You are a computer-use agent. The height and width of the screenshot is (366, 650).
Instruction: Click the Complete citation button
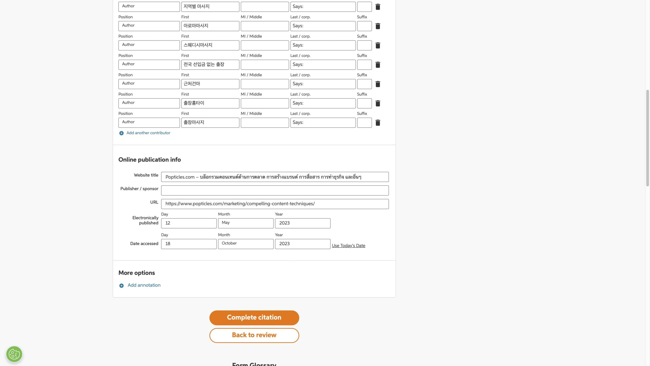point(254,318)
